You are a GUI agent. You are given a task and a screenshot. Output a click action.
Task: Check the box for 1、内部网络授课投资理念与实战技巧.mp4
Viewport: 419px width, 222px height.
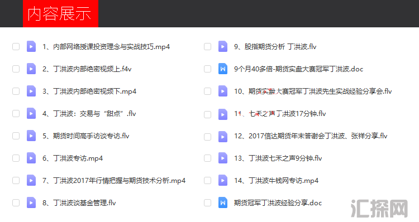tap(16, 46)
